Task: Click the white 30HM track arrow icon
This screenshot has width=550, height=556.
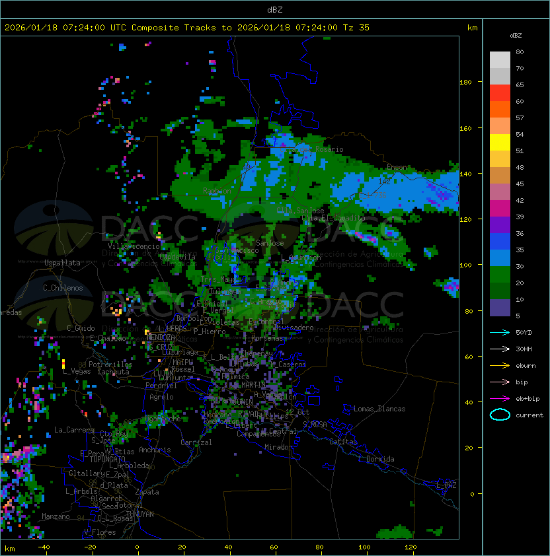Action: coord(500,349)
